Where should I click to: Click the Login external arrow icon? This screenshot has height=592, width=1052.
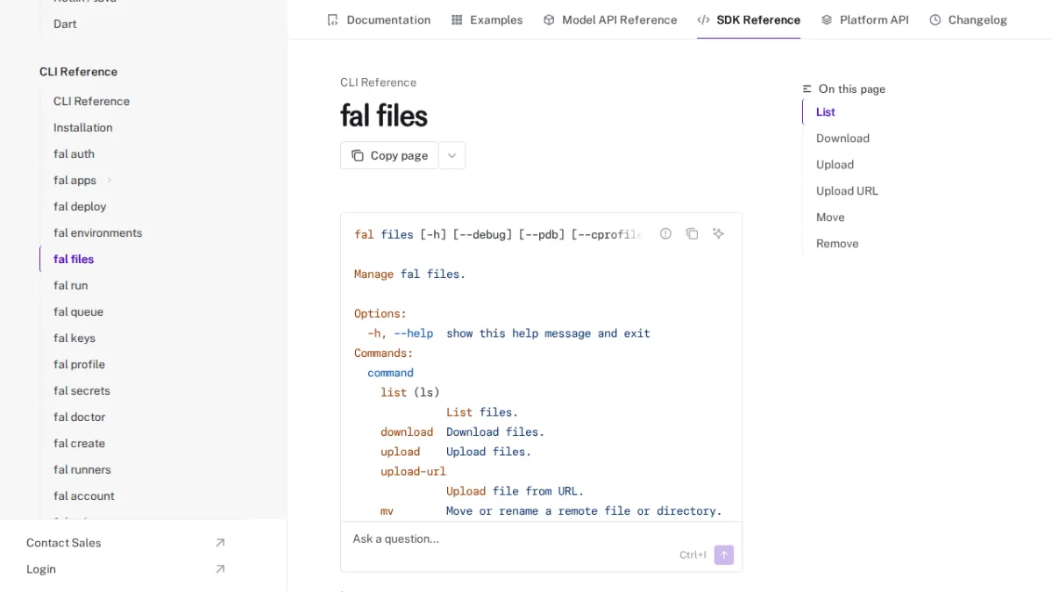tap(220, 569)
